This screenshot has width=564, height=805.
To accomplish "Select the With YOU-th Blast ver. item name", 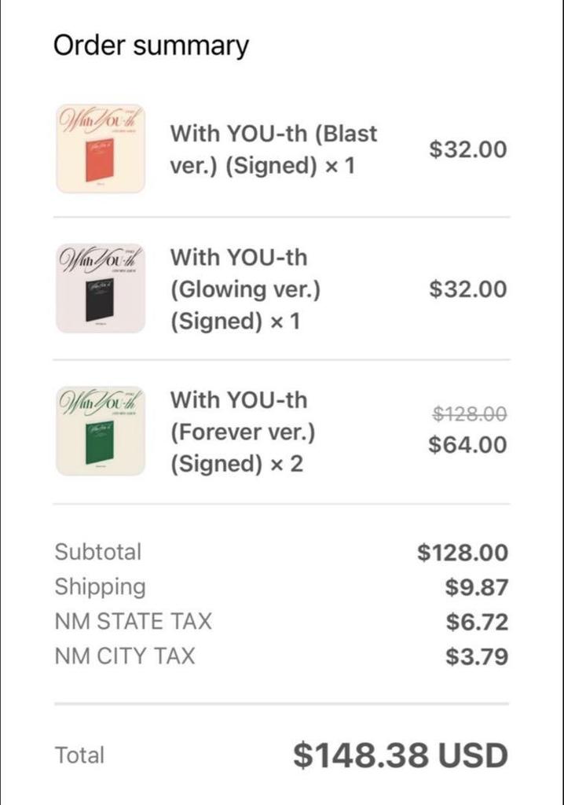I will coord(273,149).
